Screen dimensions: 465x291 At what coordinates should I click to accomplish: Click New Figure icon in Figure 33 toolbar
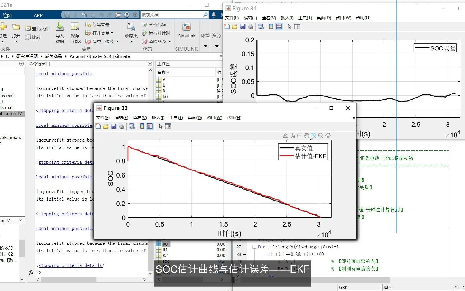pyautogui.click(x=98, y=126)
